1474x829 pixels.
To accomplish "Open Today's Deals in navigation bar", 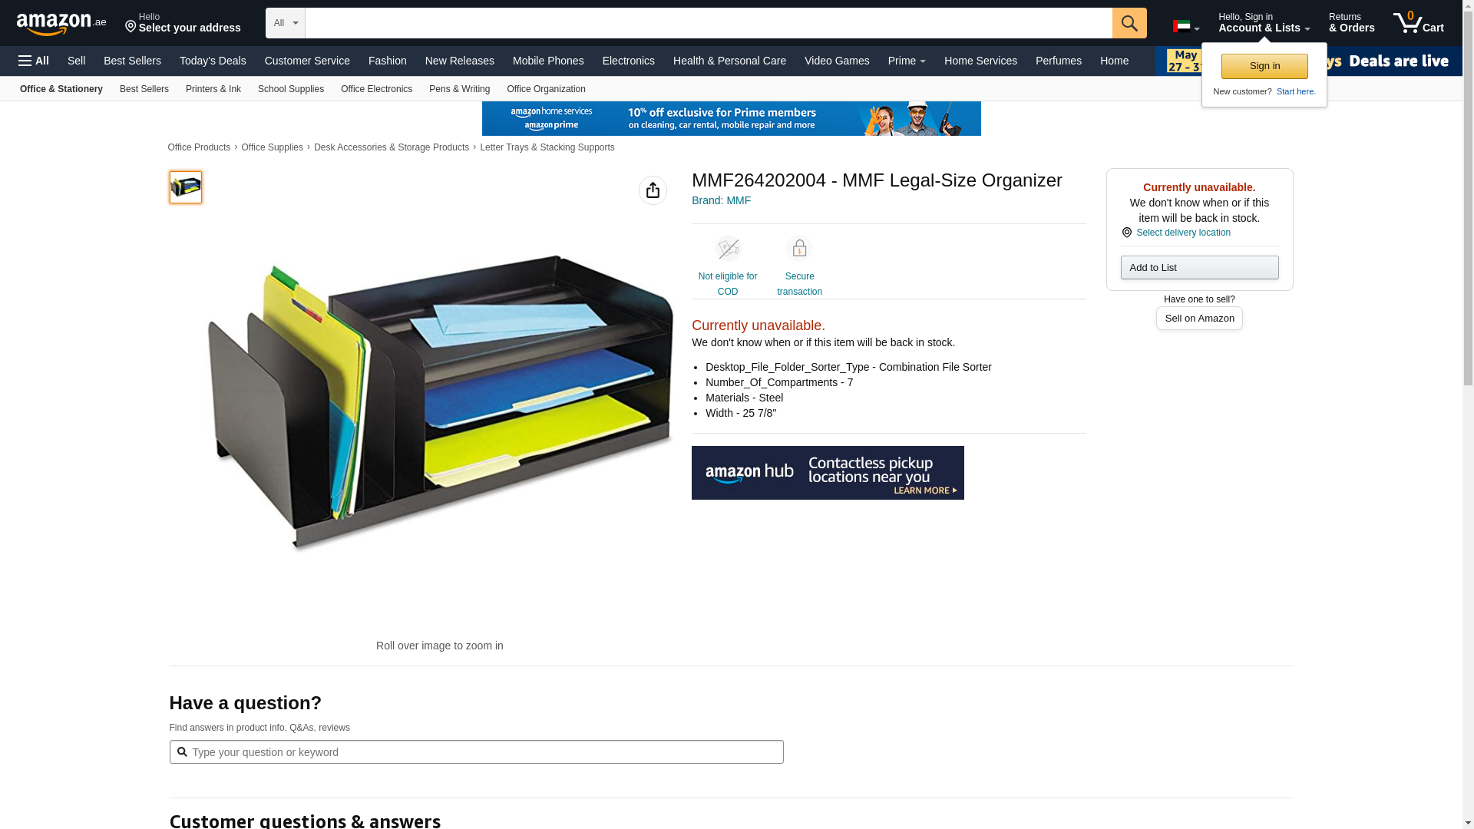I will click(213, 61).
